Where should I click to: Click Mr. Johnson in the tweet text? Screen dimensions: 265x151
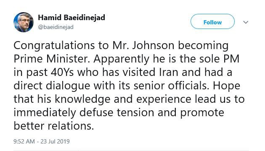point(143,45)
